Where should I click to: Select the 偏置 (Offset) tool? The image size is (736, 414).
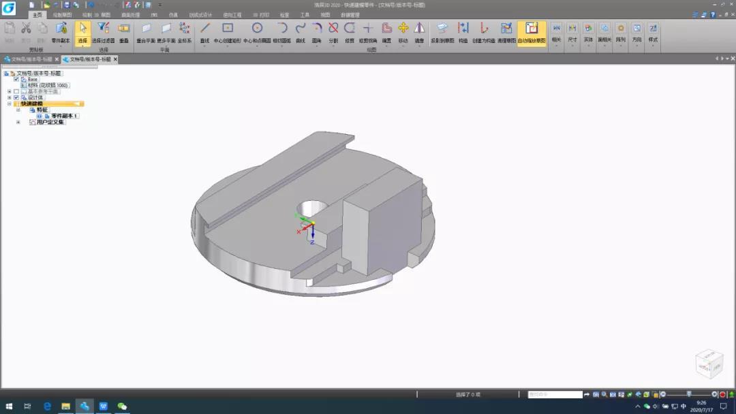click(386, 33)
